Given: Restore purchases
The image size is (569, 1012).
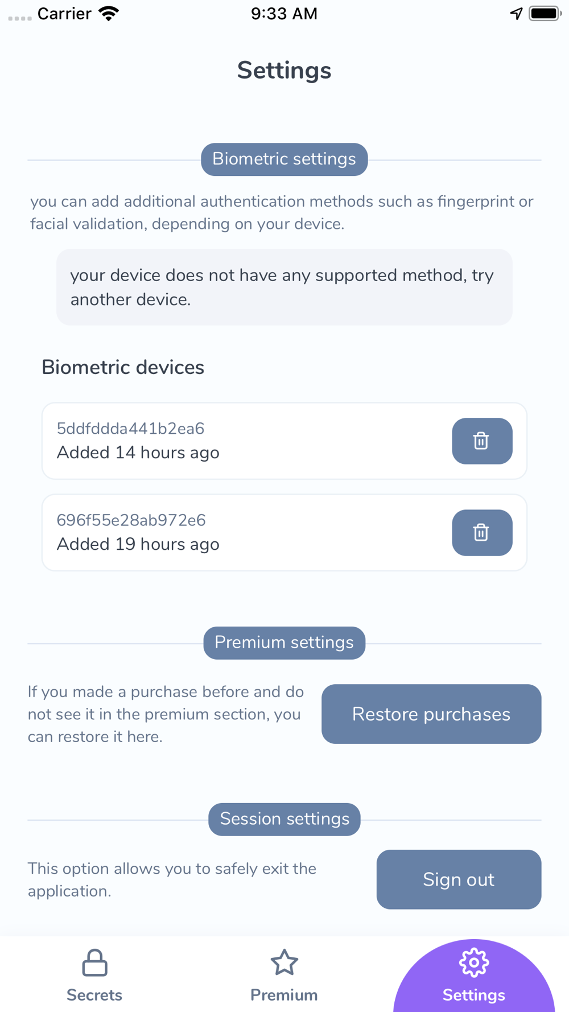Looking at the screenshot, I should (431, 714).
